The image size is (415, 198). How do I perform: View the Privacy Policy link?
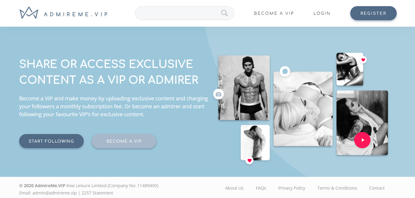[292, 188]
